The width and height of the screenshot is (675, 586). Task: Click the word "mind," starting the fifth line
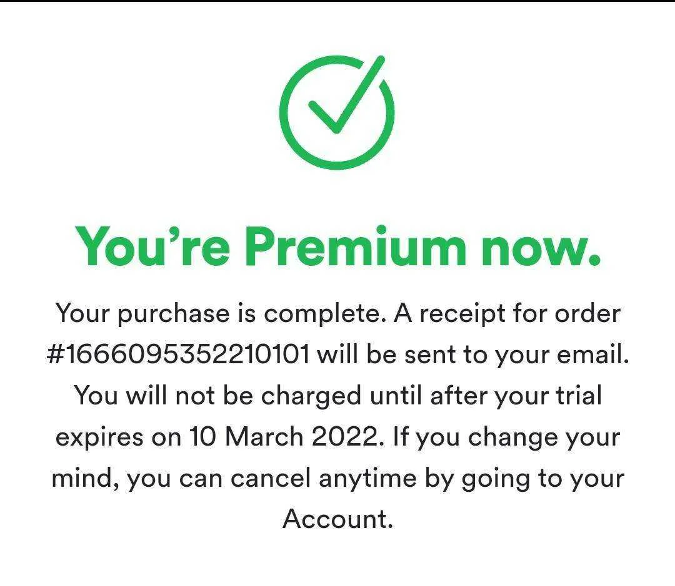click(x=85, y=479)
